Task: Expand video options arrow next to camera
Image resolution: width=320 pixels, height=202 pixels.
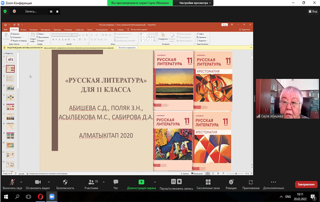Action: [49, 182]
